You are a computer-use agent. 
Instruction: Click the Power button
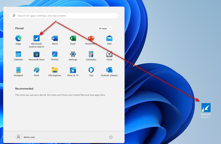pos(111,137)
